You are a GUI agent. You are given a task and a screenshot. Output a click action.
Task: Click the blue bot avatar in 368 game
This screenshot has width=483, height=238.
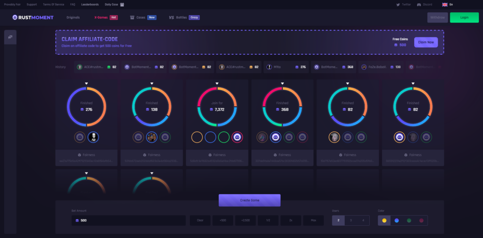[275, 137]
